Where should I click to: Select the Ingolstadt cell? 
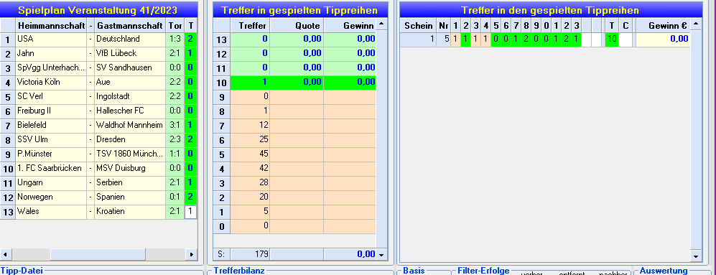[x=130, y=97]
